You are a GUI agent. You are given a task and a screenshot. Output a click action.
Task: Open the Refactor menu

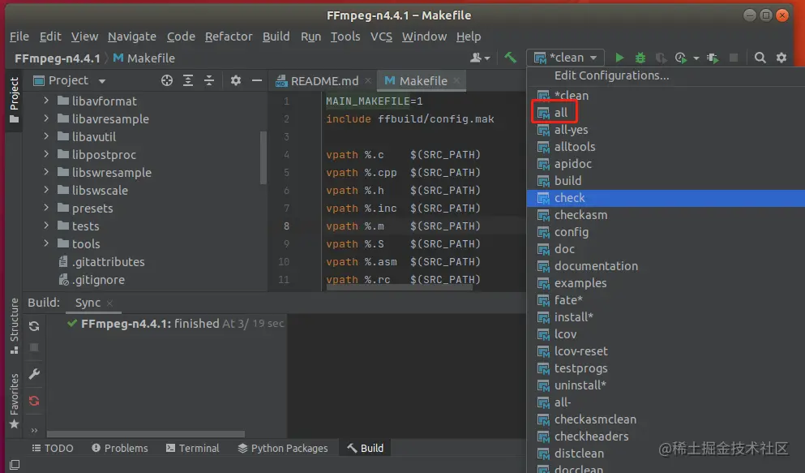(x=229, y=37)
